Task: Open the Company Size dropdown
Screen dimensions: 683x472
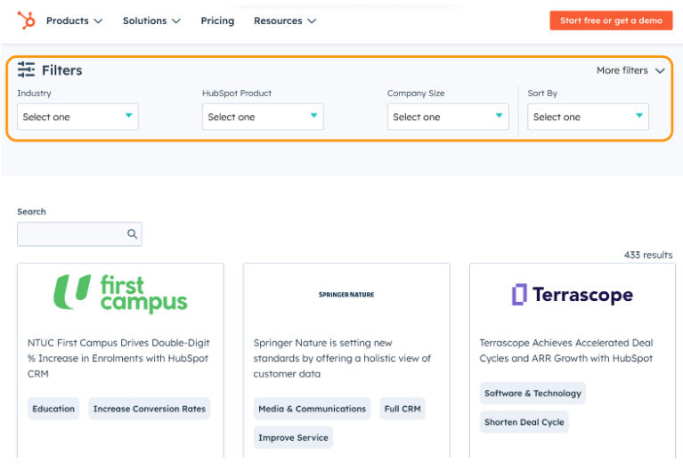Action: tap(448, 117)
